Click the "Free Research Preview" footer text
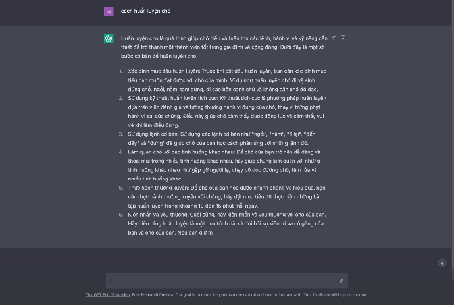Screen dimensions: 454x305 pos(152,294)
